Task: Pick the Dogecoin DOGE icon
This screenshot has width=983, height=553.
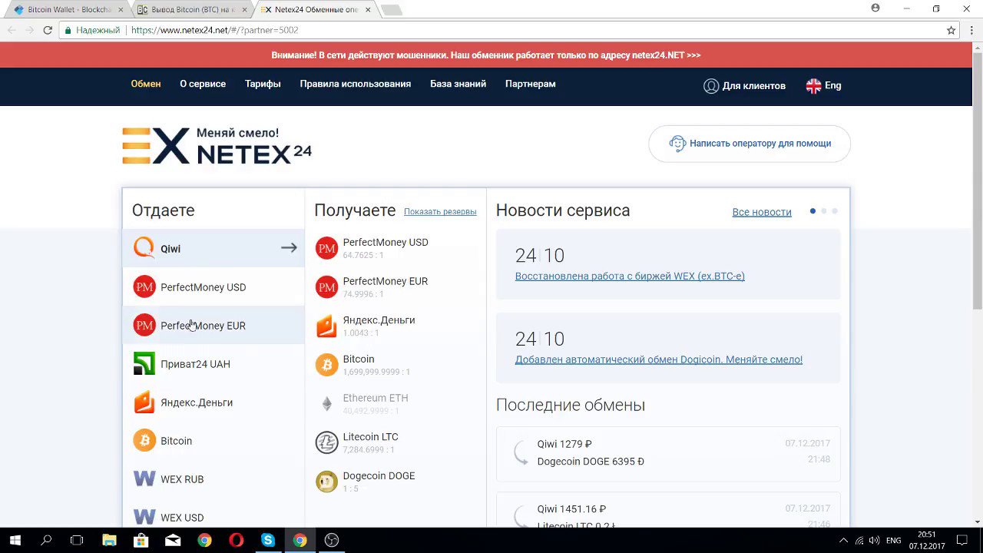Action: tap(326, 482)
